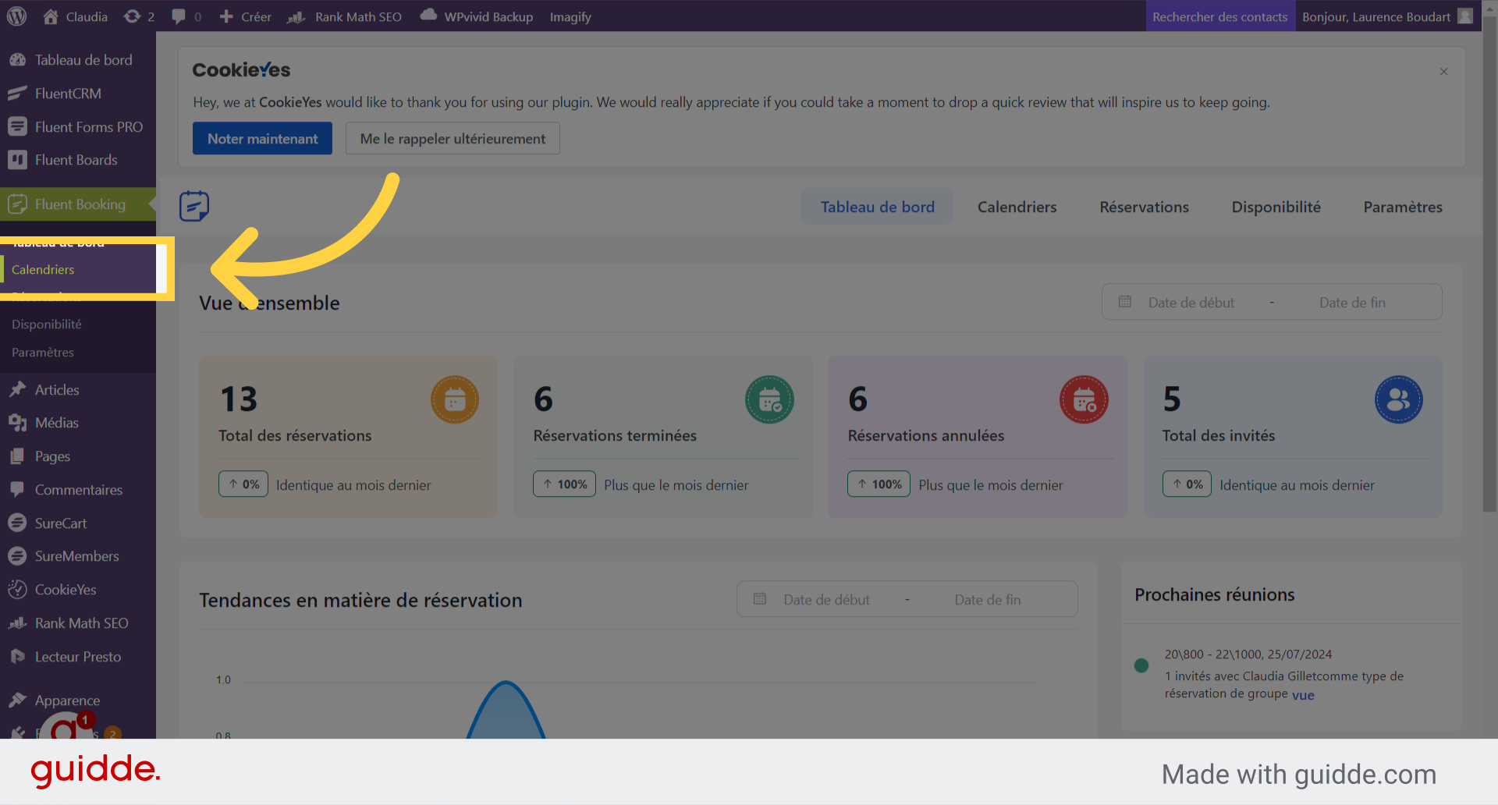Open SureMembers in the sidebar
The height and width of the screenshot is (805, 1498).
click(x=78, y=556)
